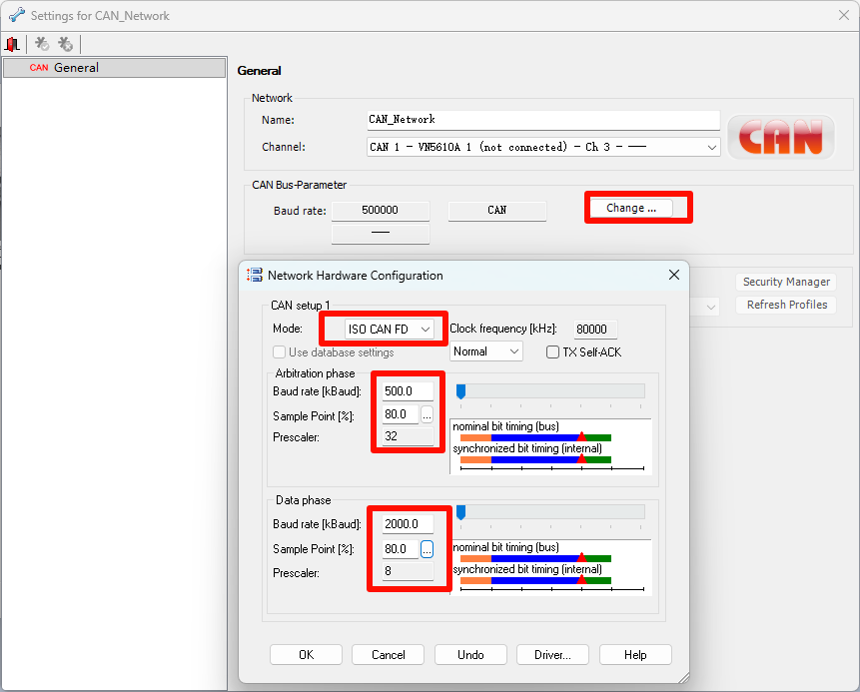Click the Data phase baud rate field
Viewport: 860px width, 692px height.
(x=408, y=524)
